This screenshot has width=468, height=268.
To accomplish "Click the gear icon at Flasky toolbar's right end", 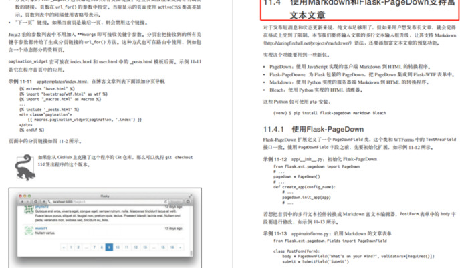I will 188,201.
